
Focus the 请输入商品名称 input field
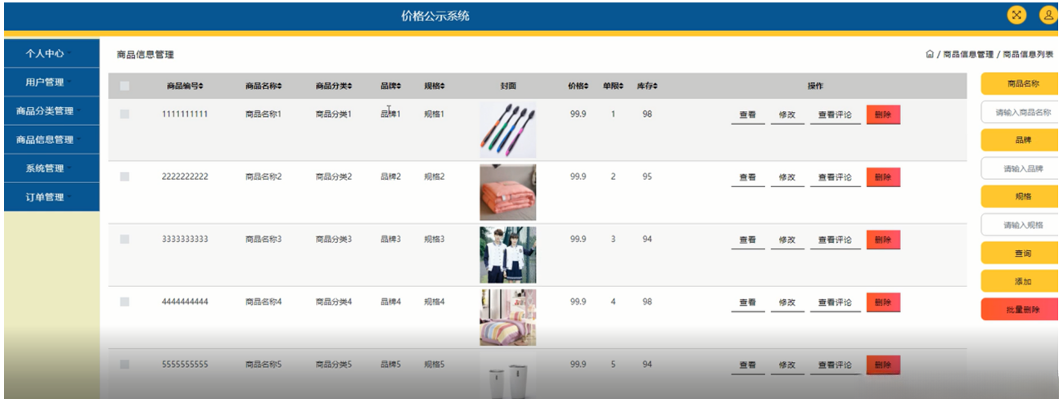point(1021,112)
